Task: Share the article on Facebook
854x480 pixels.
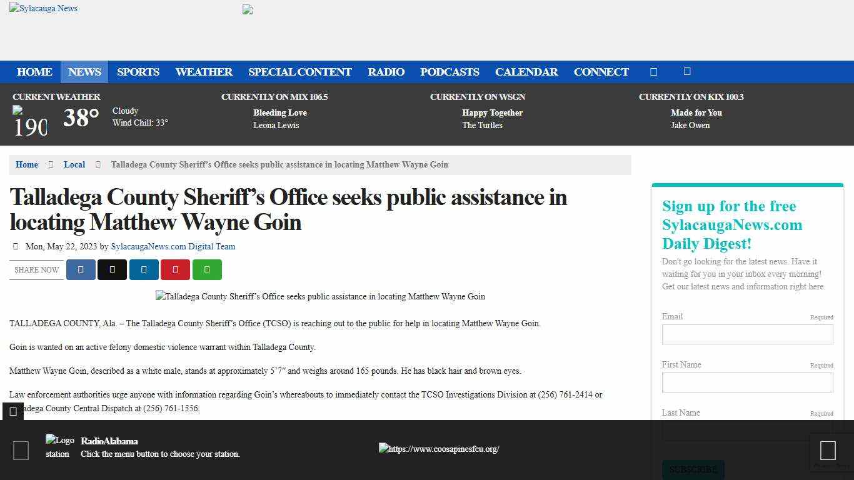Action: coord(81,269)
